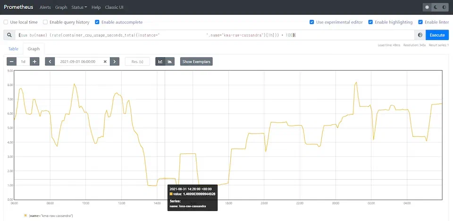
Task: Uncheck Use experimental editor
Action: click(x=312, y=22)
